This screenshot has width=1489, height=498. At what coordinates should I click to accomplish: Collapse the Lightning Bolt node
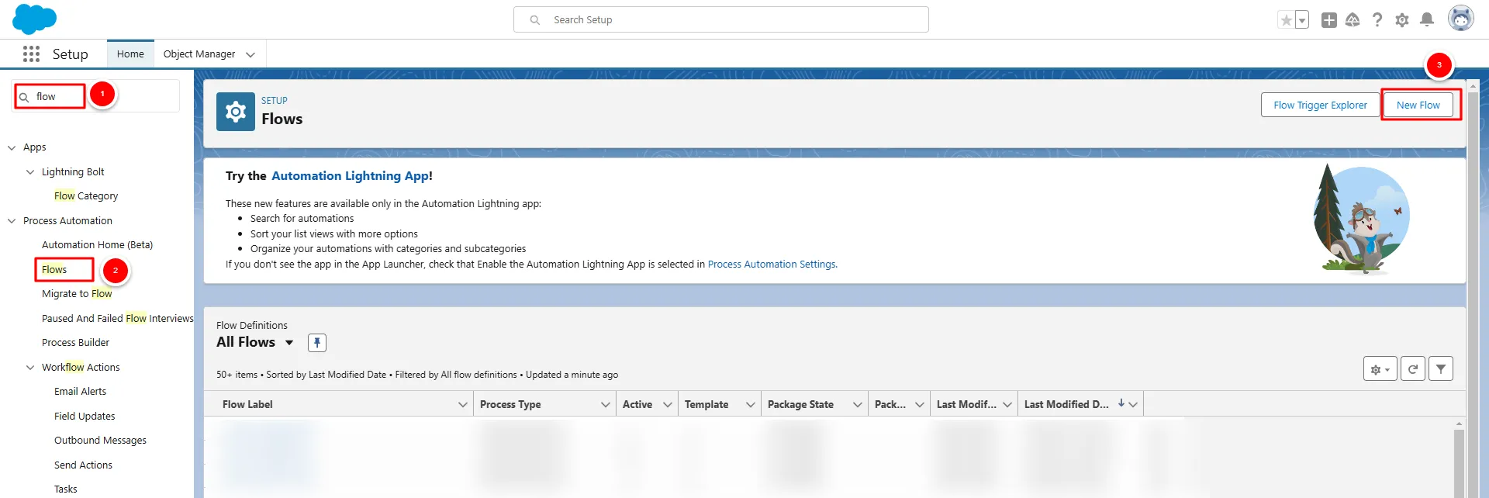(30, 172)
